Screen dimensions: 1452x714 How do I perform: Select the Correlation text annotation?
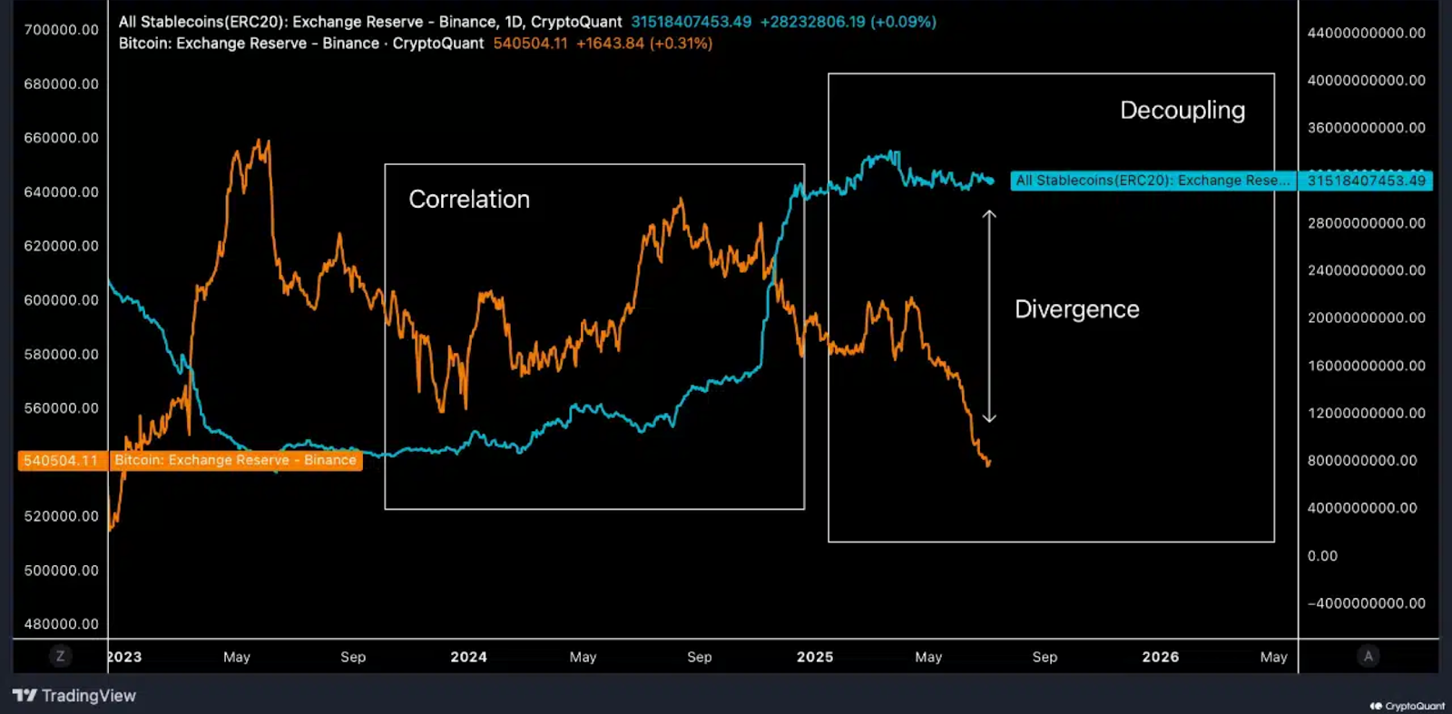click(x=469, y=200)
